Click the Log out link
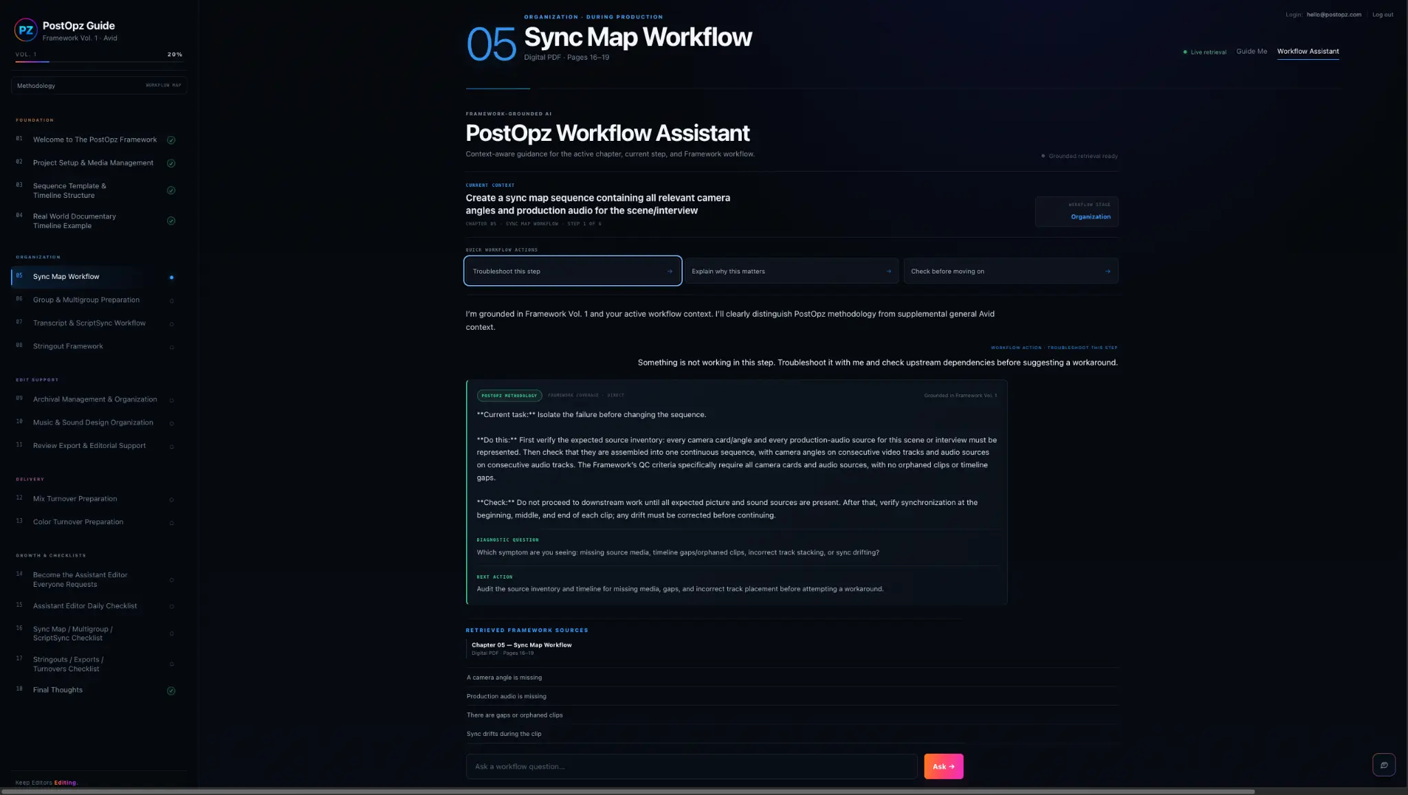 (1383, 14)
